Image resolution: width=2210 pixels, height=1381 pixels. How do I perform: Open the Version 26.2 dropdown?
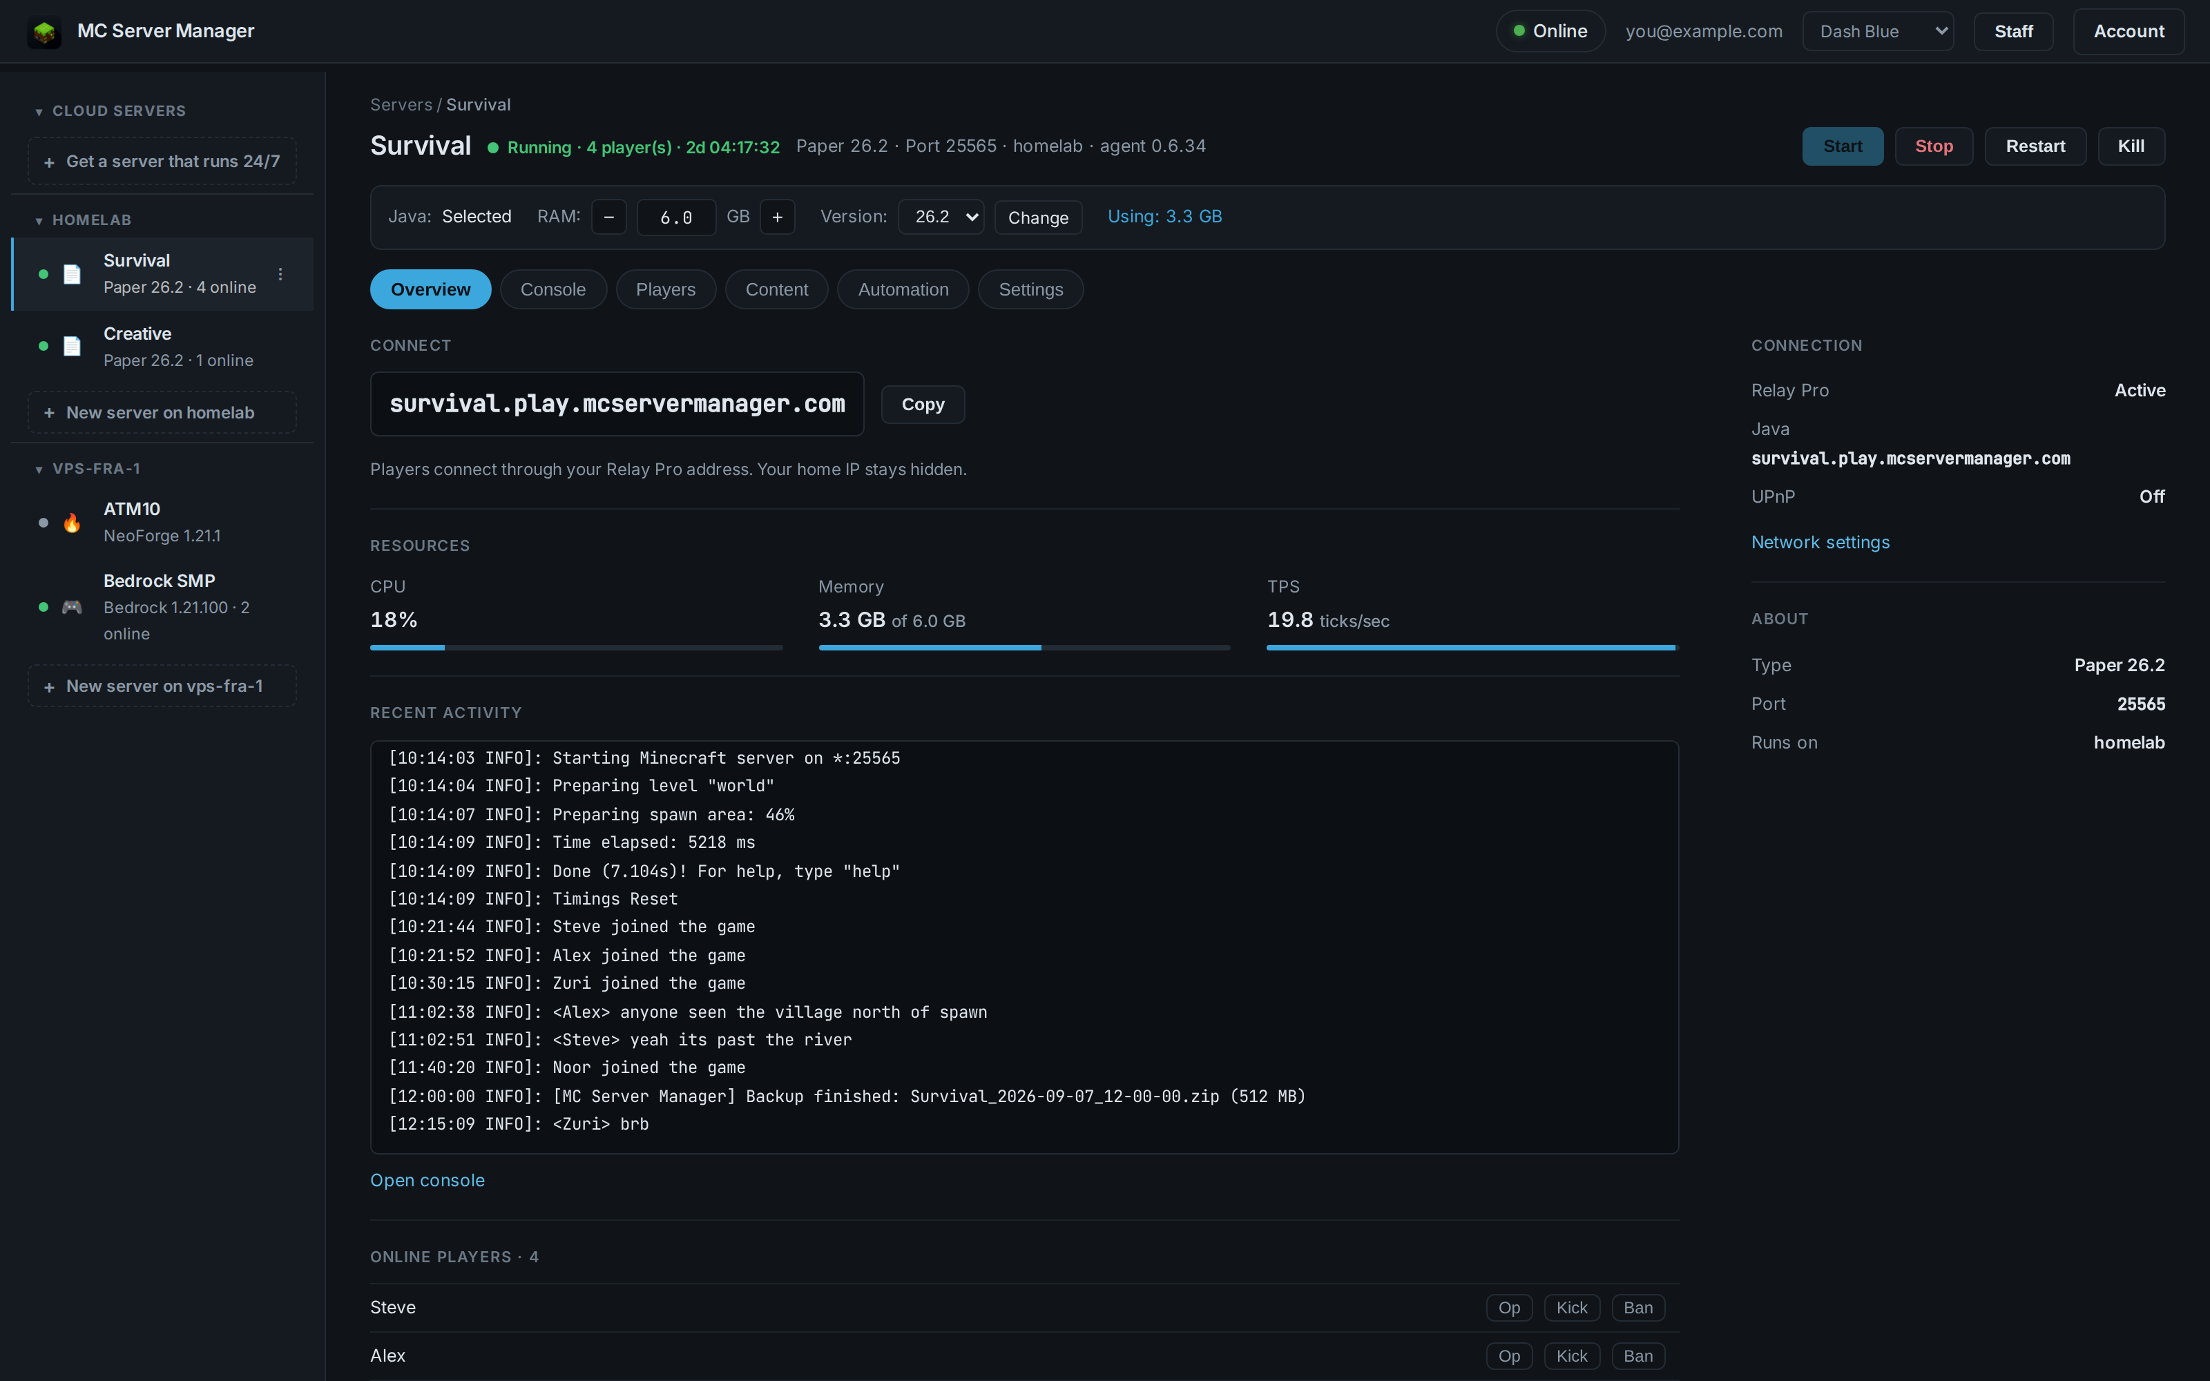[x=941, y=218]
